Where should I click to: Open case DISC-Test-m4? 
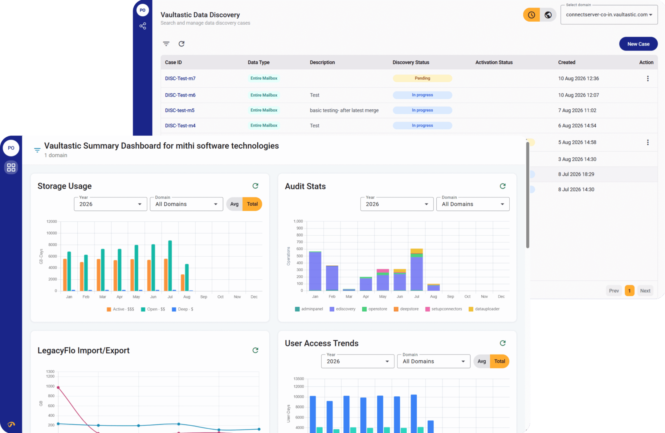[x=180, y=126]
